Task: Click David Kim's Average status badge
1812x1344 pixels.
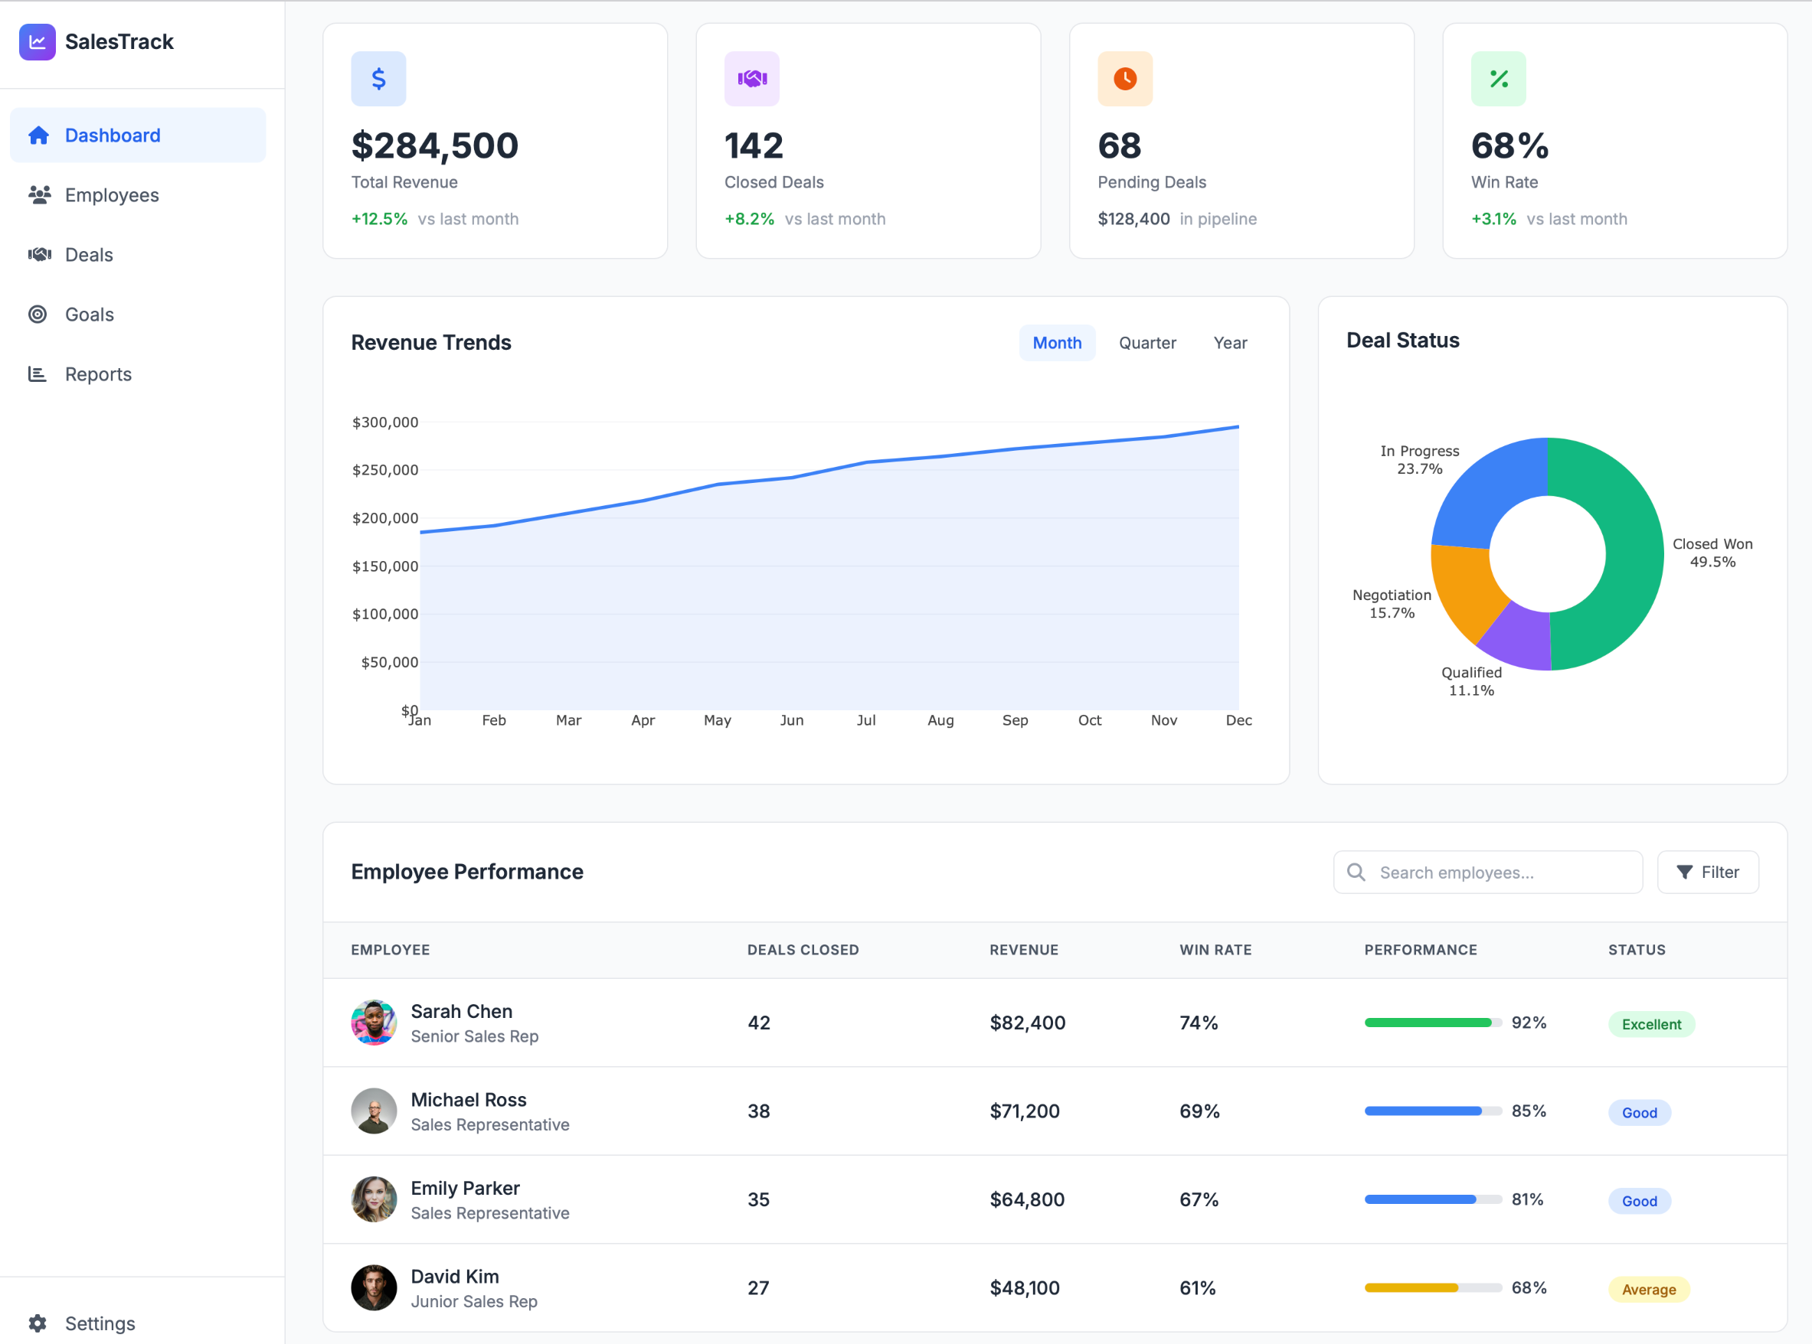Action: tap(1648, 1290)
